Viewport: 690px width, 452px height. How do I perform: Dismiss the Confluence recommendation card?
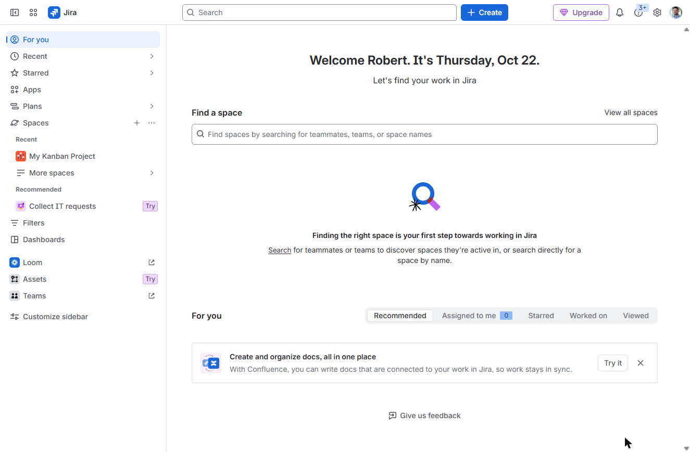point(641,363)
